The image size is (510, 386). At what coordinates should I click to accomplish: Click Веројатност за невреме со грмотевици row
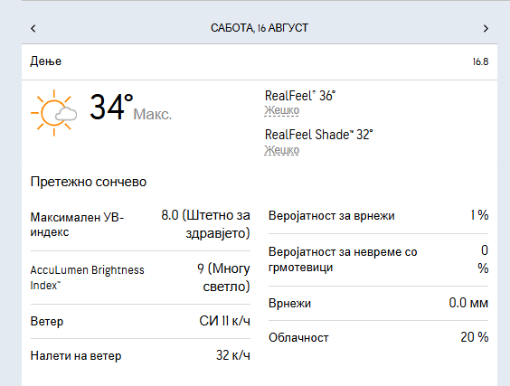(378, 259)
